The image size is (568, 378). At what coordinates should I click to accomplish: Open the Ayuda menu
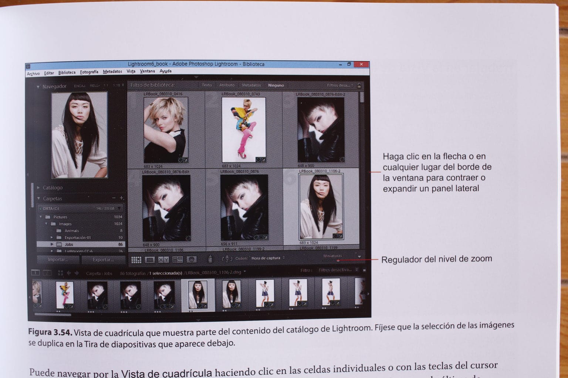coord(165,71)
